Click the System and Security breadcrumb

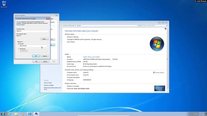point(69,25)
